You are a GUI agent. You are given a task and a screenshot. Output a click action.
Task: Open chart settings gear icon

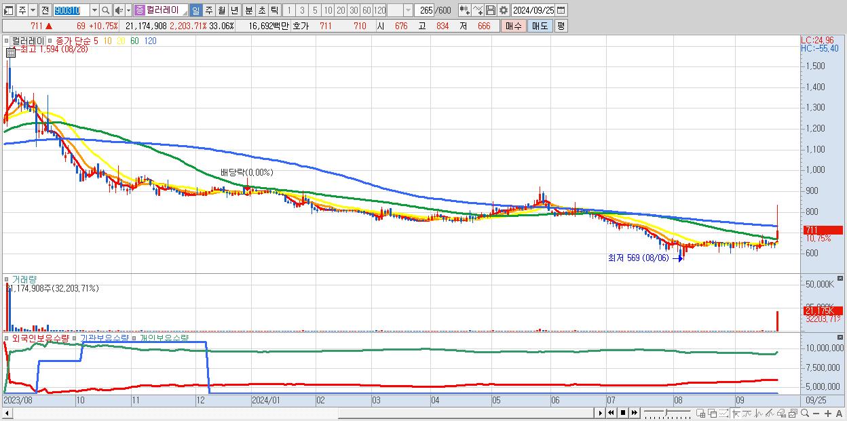(503, 10)
